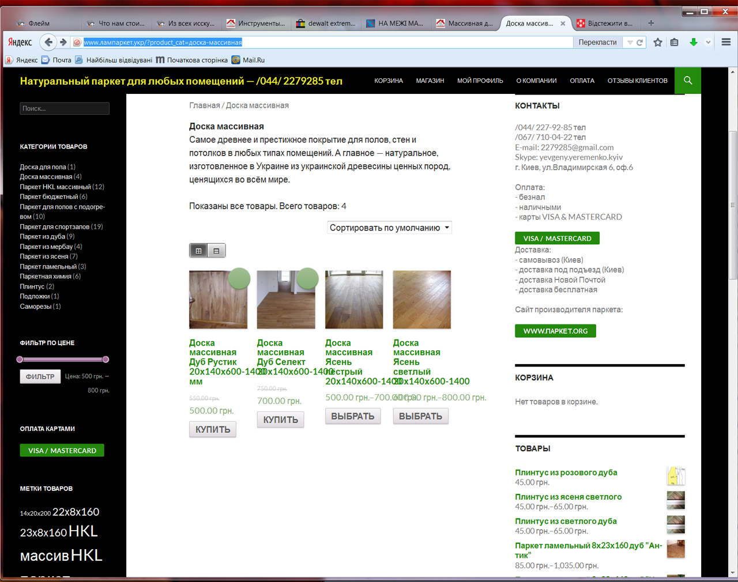Open the КОРЗИНА menu item

[x=389, y=81]
